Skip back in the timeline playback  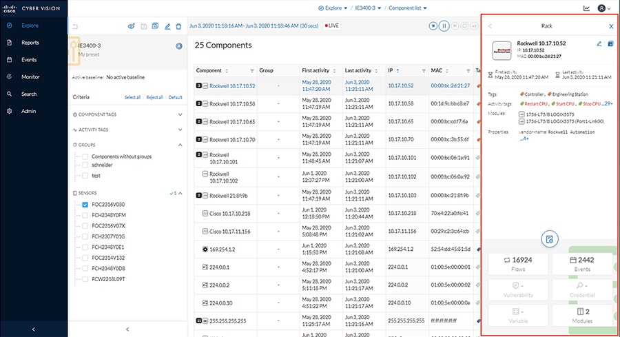(x=433, y=26)
